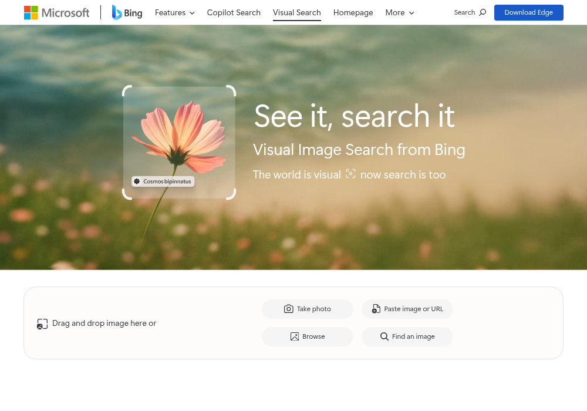Click the Download Edge button
The height and width of the screenshot is (411, 587).
[x=529, y=13]
